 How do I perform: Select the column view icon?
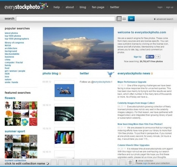124,19
